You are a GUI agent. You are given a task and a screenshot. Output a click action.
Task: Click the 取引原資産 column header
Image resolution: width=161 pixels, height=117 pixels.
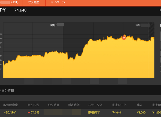(10, 105)
